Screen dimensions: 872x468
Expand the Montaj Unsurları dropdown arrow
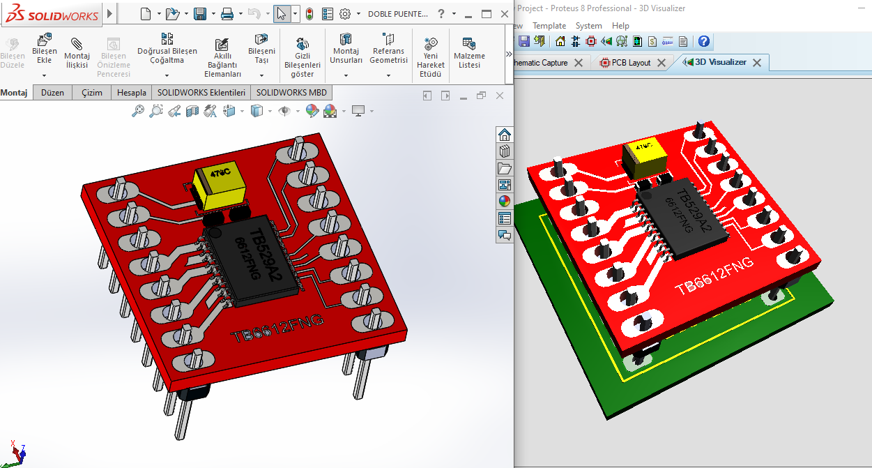coord(346,75)
